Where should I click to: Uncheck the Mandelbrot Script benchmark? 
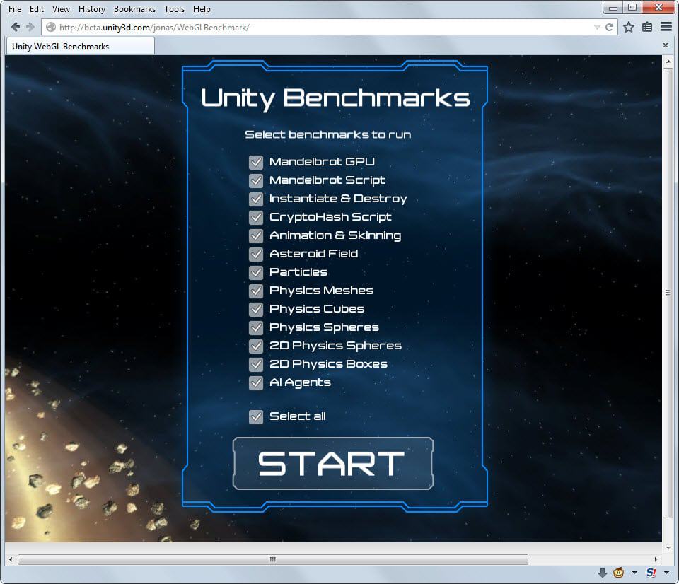coord(256,180)
